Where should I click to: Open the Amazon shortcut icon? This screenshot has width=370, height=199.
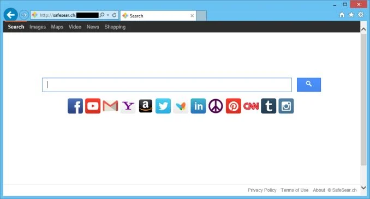coord(146,106)
